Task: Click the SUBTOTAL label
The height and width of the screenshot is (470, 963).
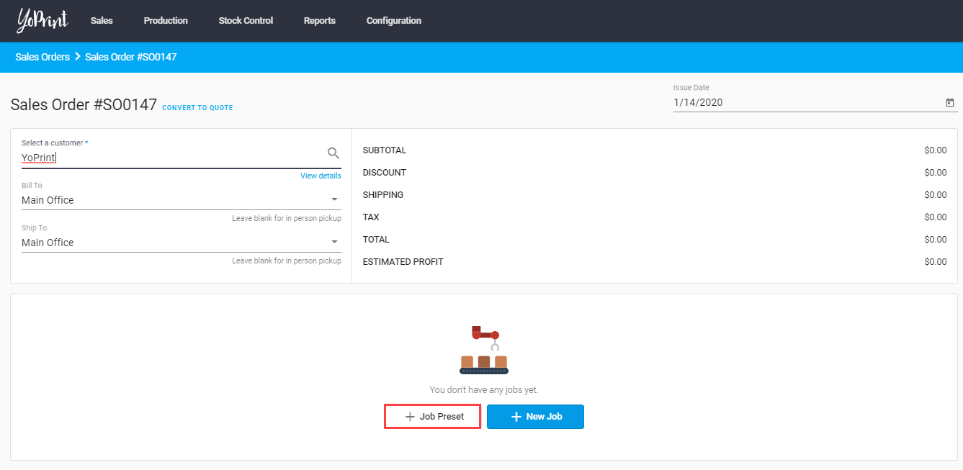Action: click(x=385, y=150)
